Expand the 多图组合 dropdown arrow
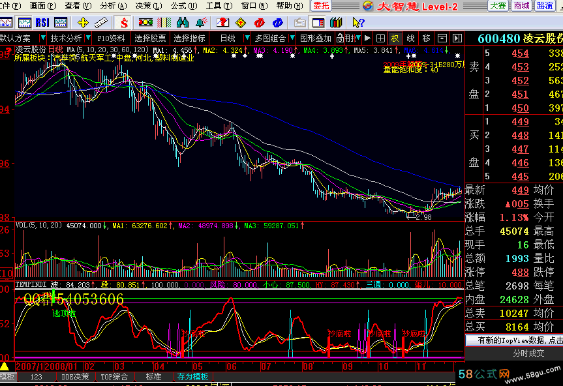 (292, 38)
